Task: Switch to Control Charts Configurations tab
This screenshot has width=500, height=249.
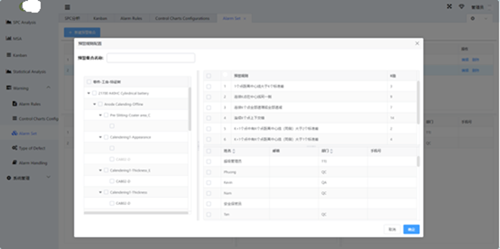Action: coord(183,18)
